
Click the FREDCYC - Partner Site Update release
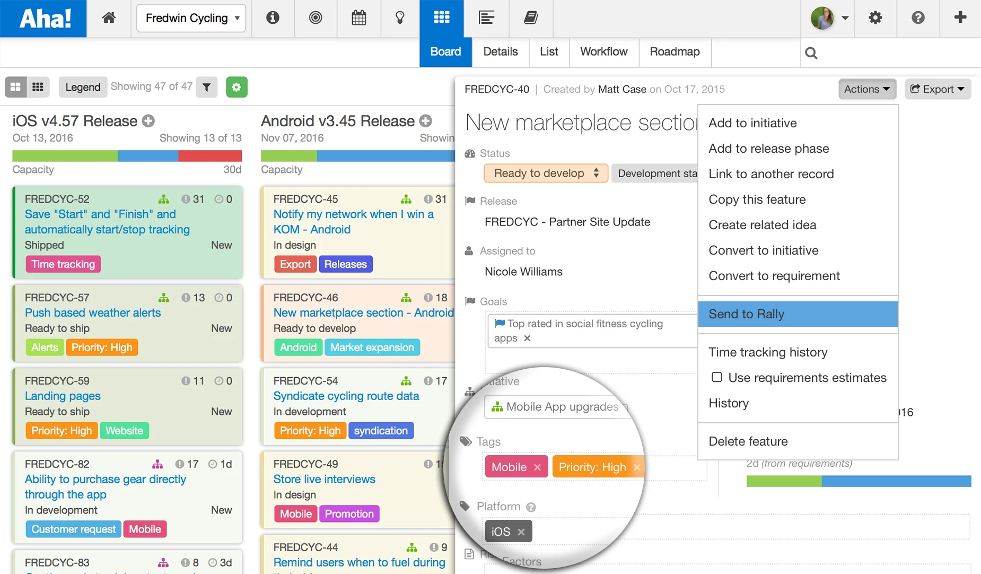(567, 222)
